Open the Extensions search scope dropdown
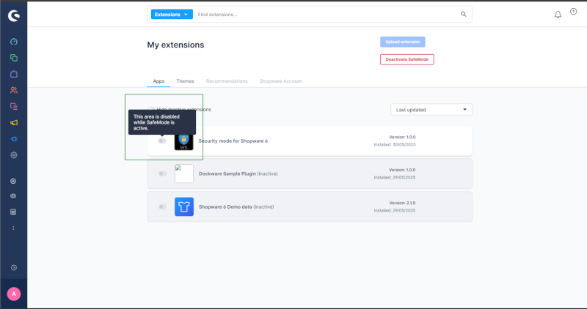587x309 pixels. (x=172, y=14)
